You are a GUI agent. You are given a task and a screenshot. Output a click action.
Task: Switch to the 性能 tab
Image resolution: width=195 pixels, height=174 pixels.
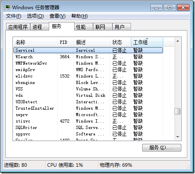[83, 27]
